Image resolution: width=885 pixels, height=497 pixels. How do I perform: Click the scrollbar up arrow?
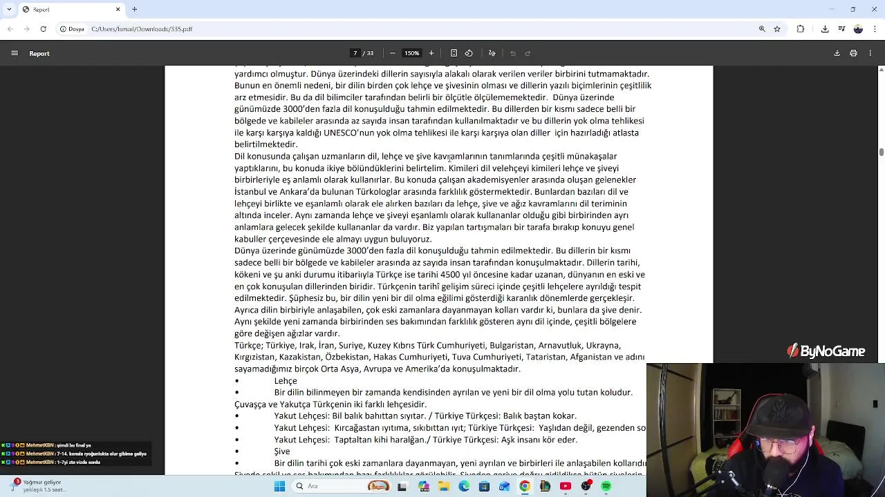(881, 70)
